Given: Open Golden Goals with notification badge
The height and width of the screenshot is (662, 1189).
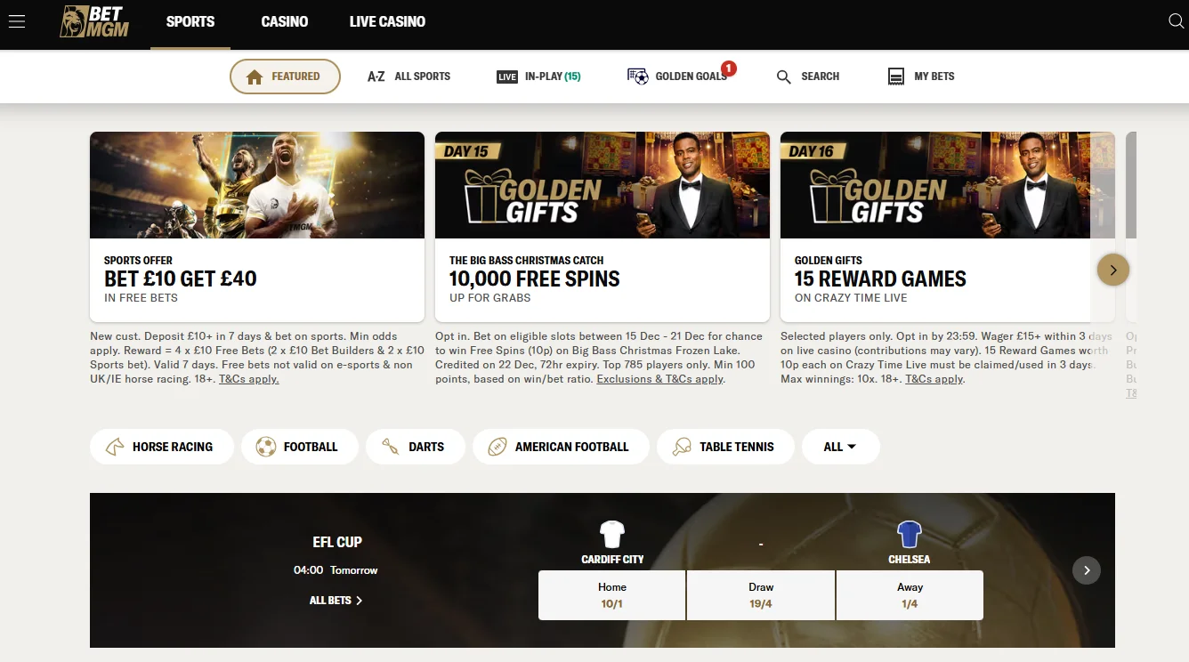Looking at the screenshot, I should [x=678, y=77].
